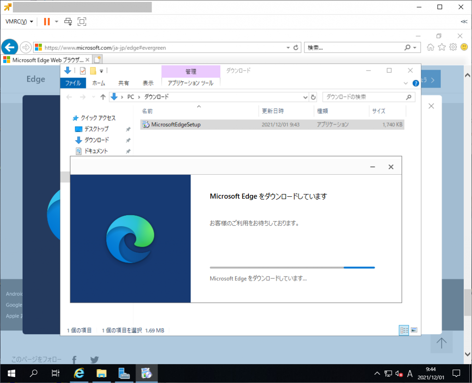Refresh the Internet Explorer page
This screenshot has height=383, width=472.
coord(296,47)
